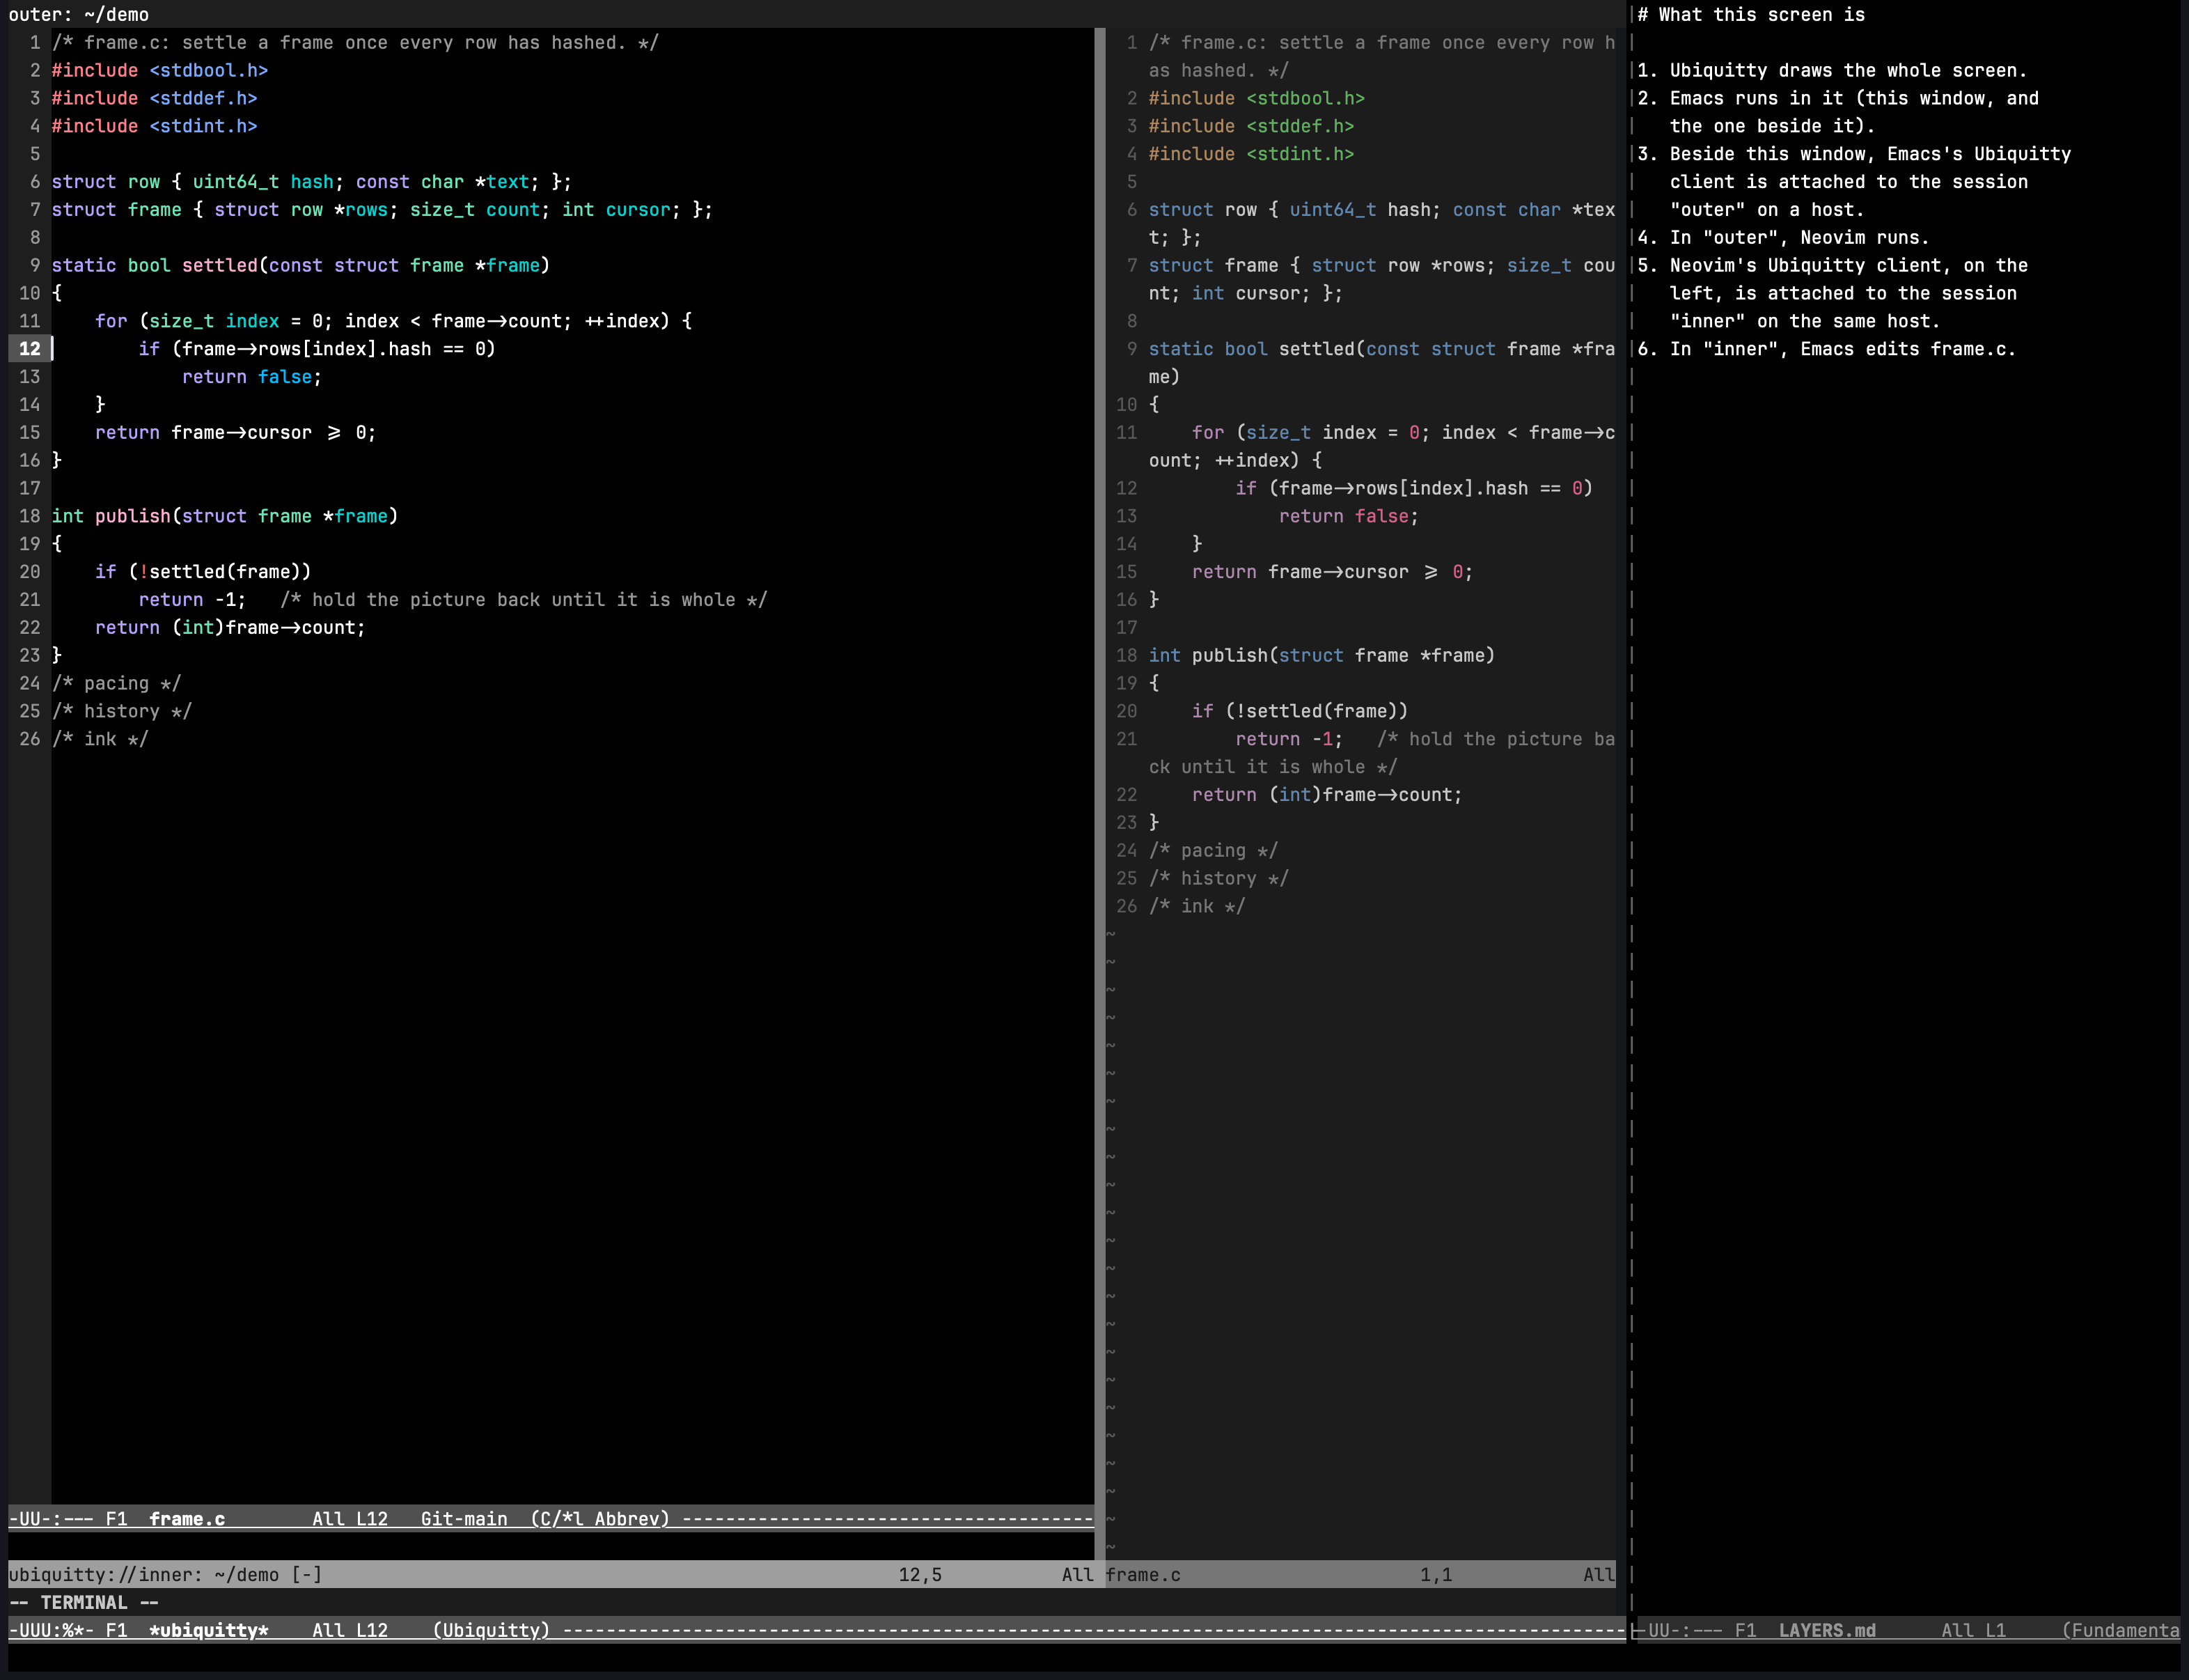Click "/* history */" comment in the middle pane
2189x1680 pixels.
click(1219, 878)
